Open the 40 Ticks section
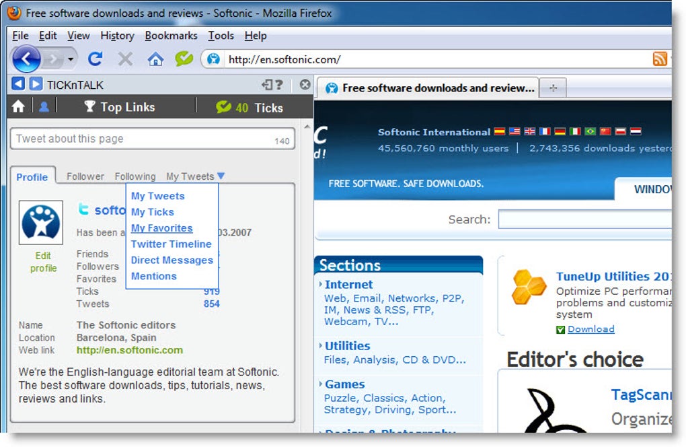686x447 pixels. pos(250,107)
